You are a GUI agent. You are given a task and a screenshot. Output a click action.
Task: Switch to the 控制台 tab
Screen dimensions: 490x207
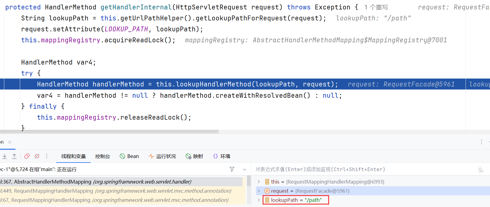point(102,156)
